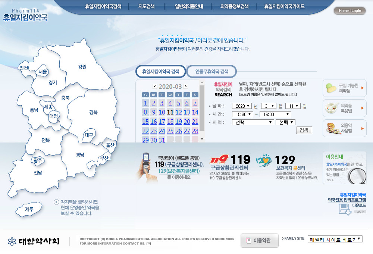This screenshot has height=254, width=373.
Task: Select 경북 region on the map
Action: [x=94, y=112]
